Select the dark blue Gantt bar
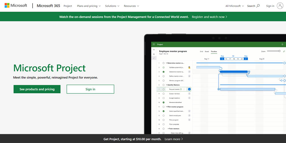286x143 pixels. point(234,72)
